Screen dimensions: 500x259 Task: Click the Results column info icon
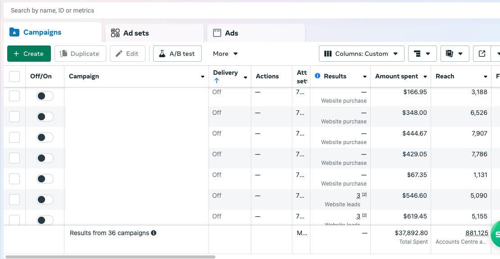(x=318, y=76)
